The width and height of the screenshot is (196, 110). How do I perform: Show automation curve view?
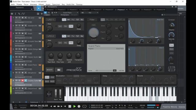click(x=23, y=14)
